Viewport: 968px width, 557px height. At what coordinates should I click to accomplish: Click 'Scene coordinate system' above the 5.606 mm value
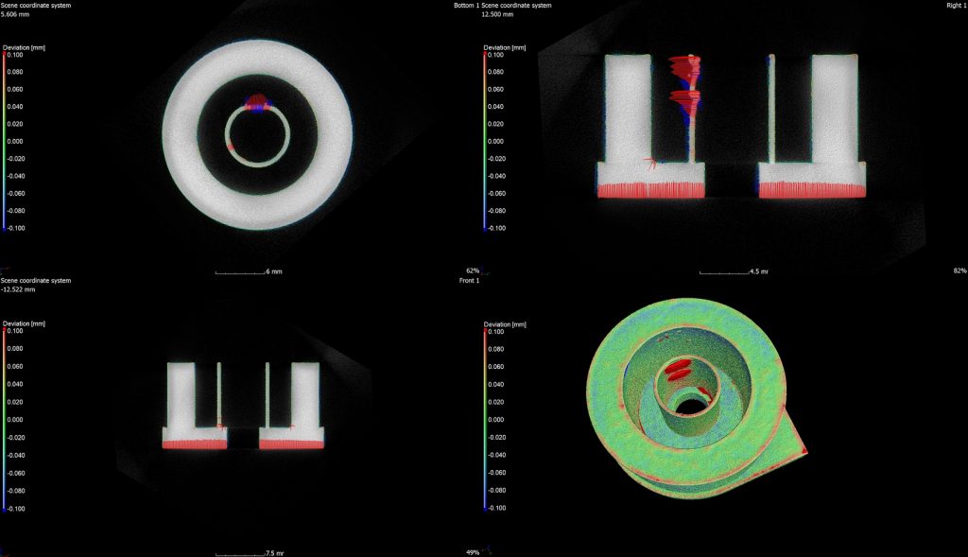(36, 6)
